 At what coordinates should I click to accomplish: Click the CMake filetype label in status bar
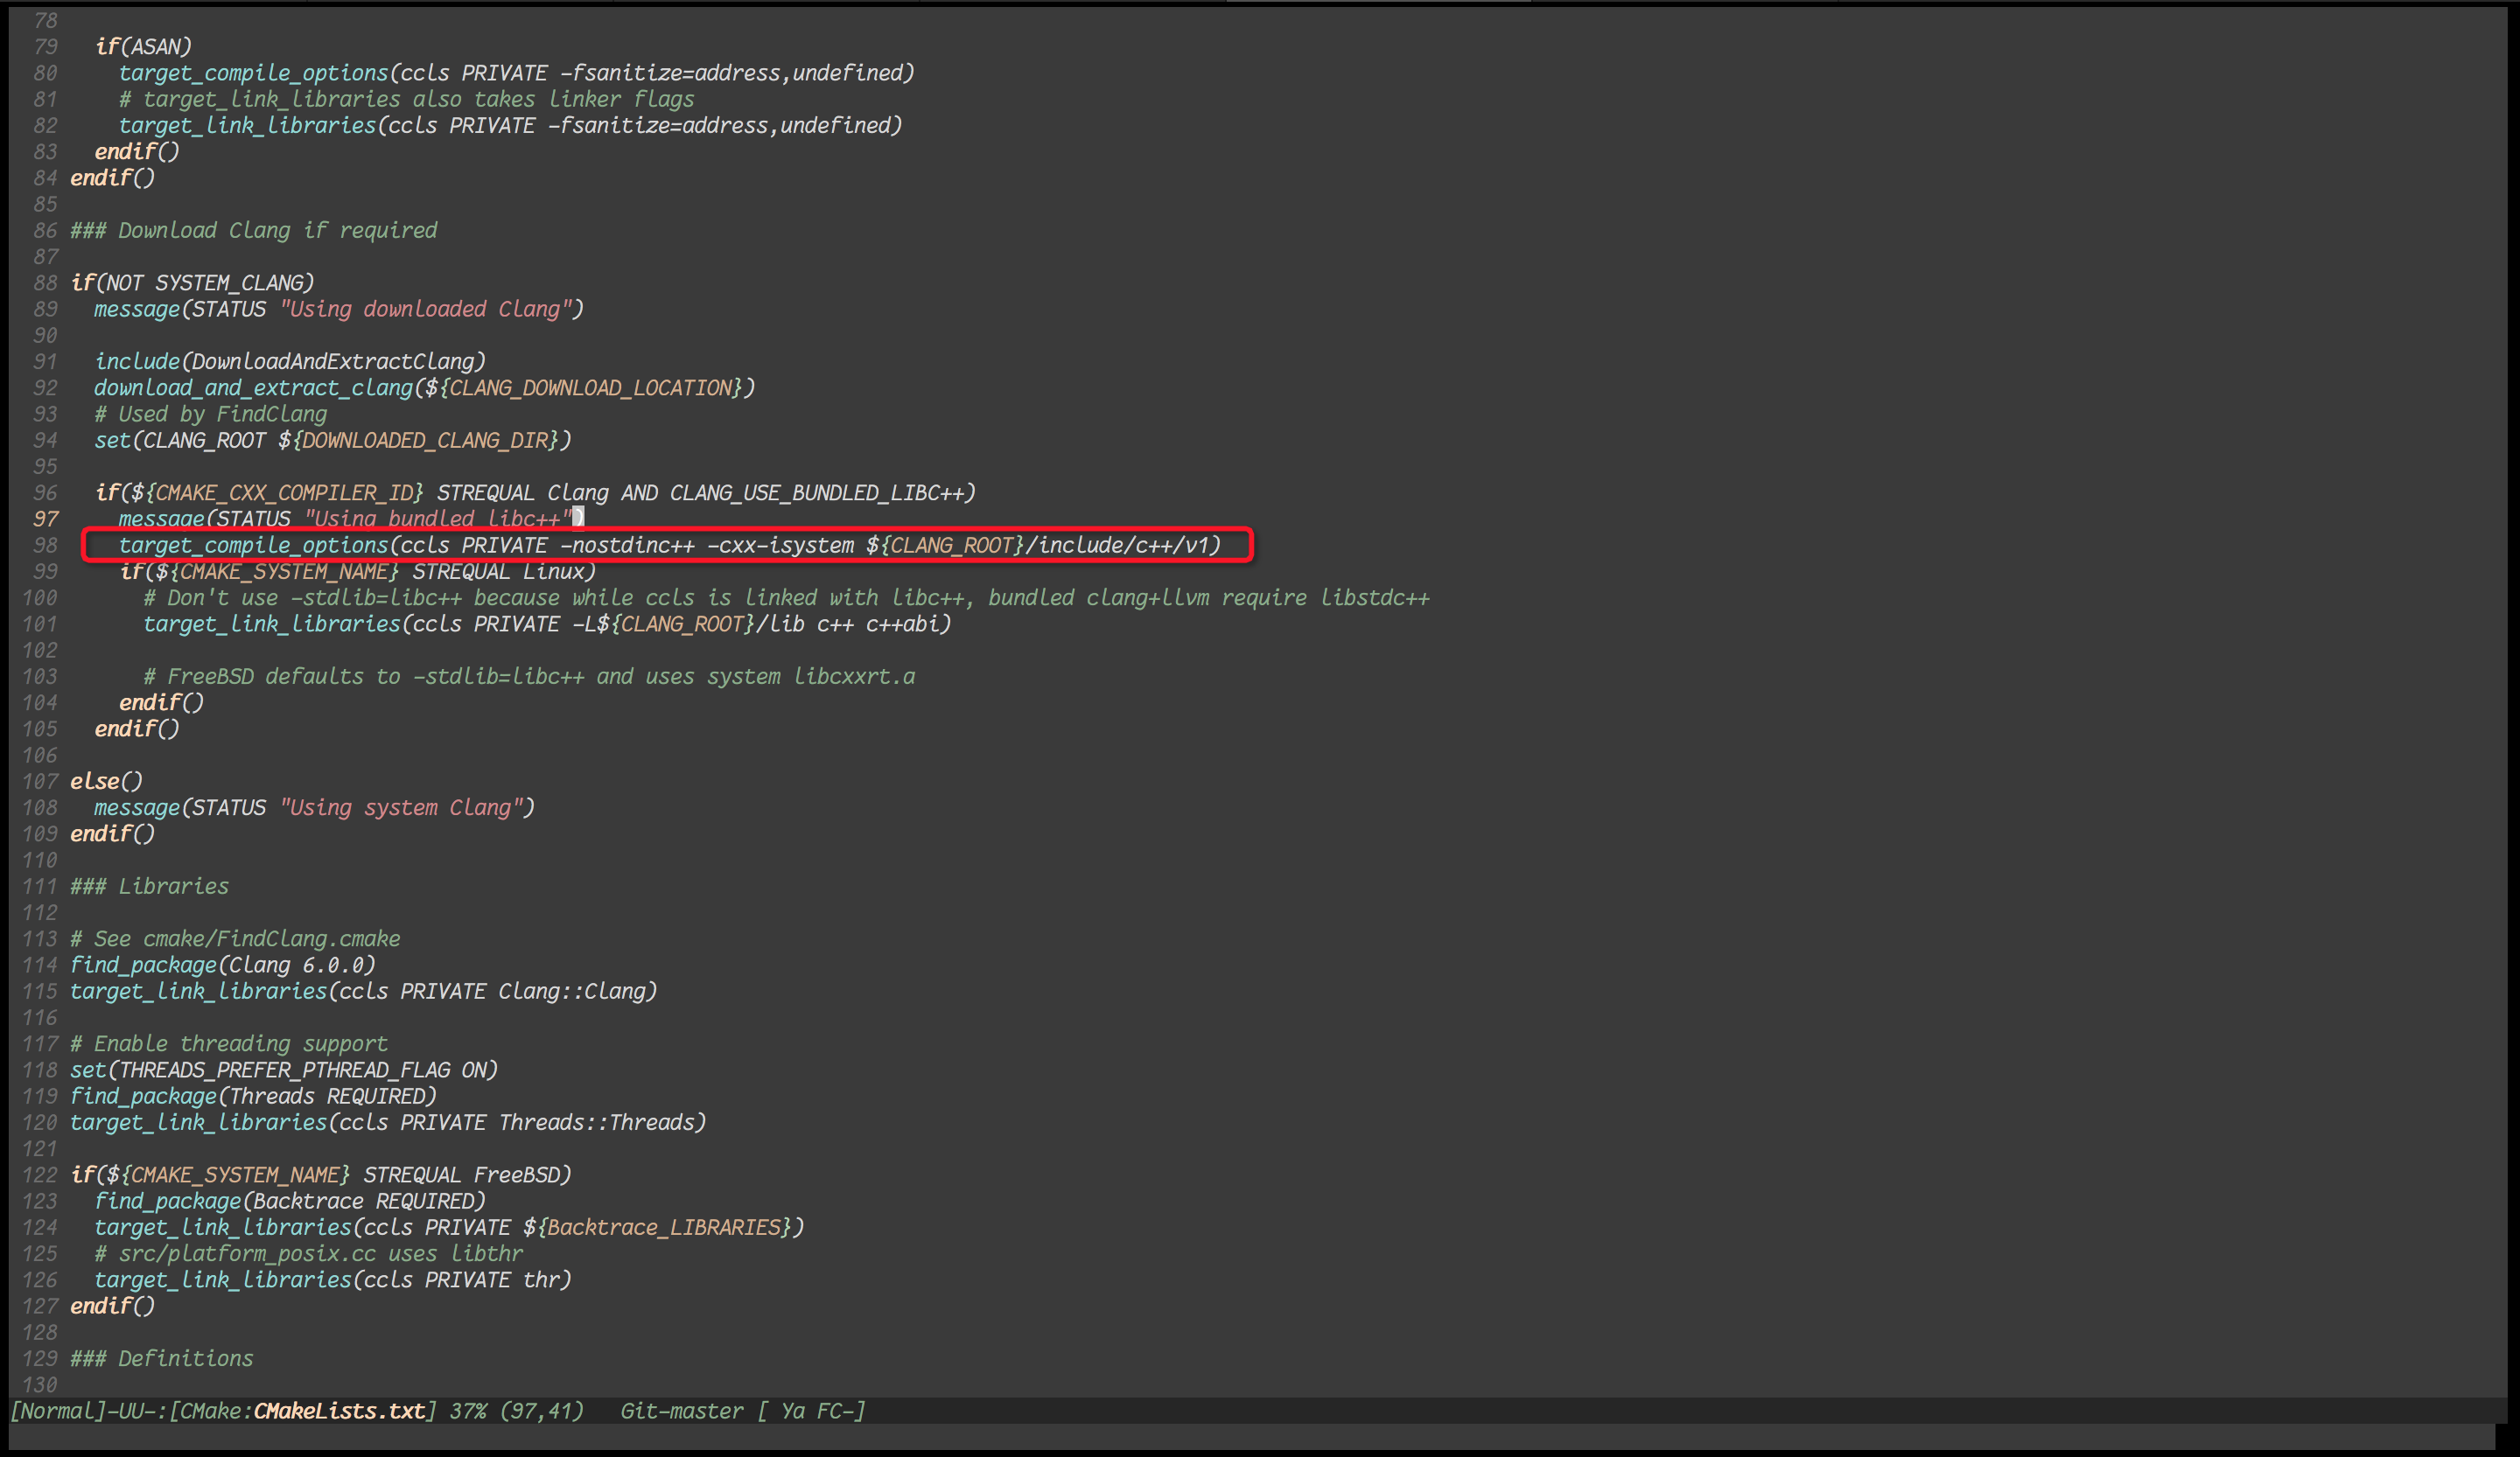point(212,1411)
